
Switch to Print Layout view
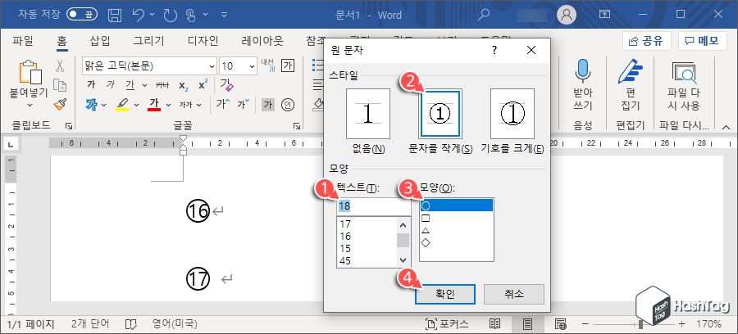coord(527,323)
